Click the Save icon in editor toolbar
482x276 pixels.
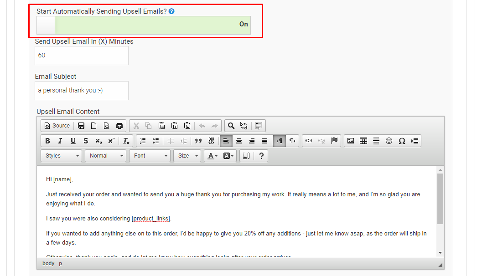[x=81, y=126]
